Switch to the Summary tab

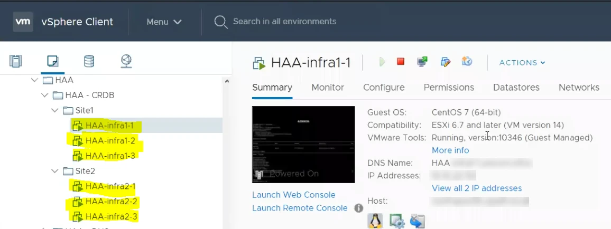tap(272, 88)
